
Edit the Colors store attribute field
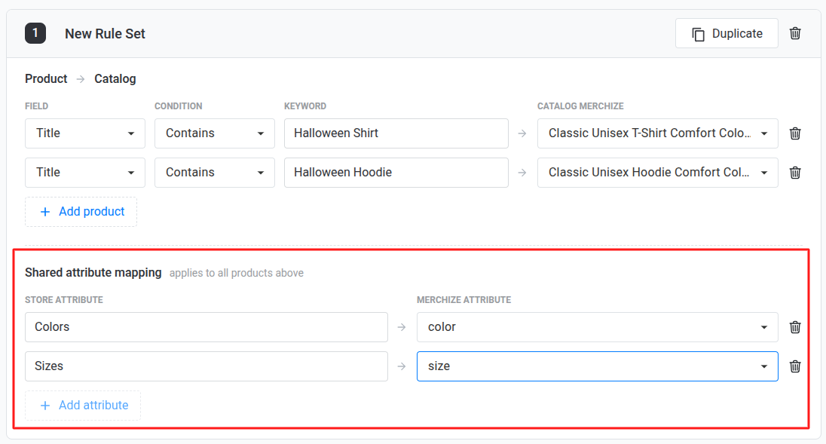206,327
